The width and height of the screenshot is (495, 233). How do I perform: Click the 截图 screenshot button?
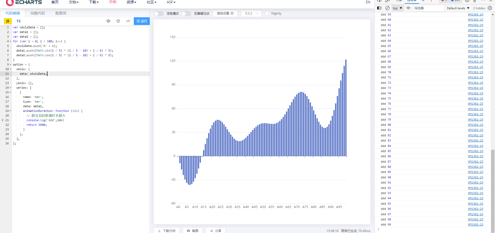tap(193, 230)
